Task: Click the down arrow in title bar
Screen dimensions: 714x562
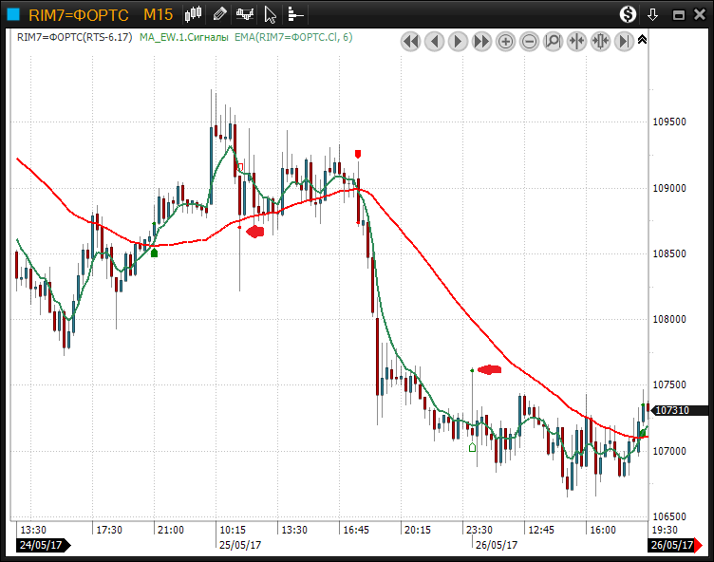Action: (x=652, y=14)
